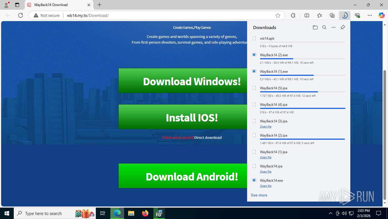Add this page to favorites with star icon
This screenshot has width=388, height=219.
[x=278, y=15]
